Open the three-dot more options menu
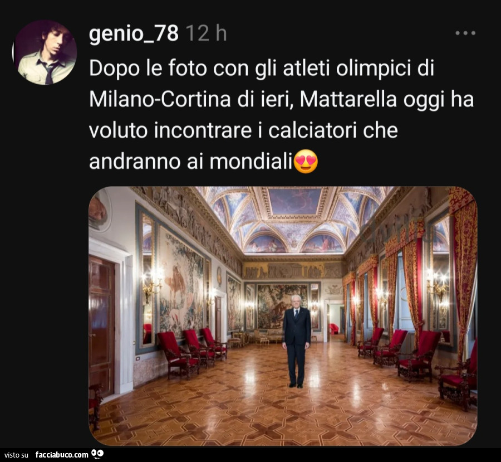 [x=465, y=33]
